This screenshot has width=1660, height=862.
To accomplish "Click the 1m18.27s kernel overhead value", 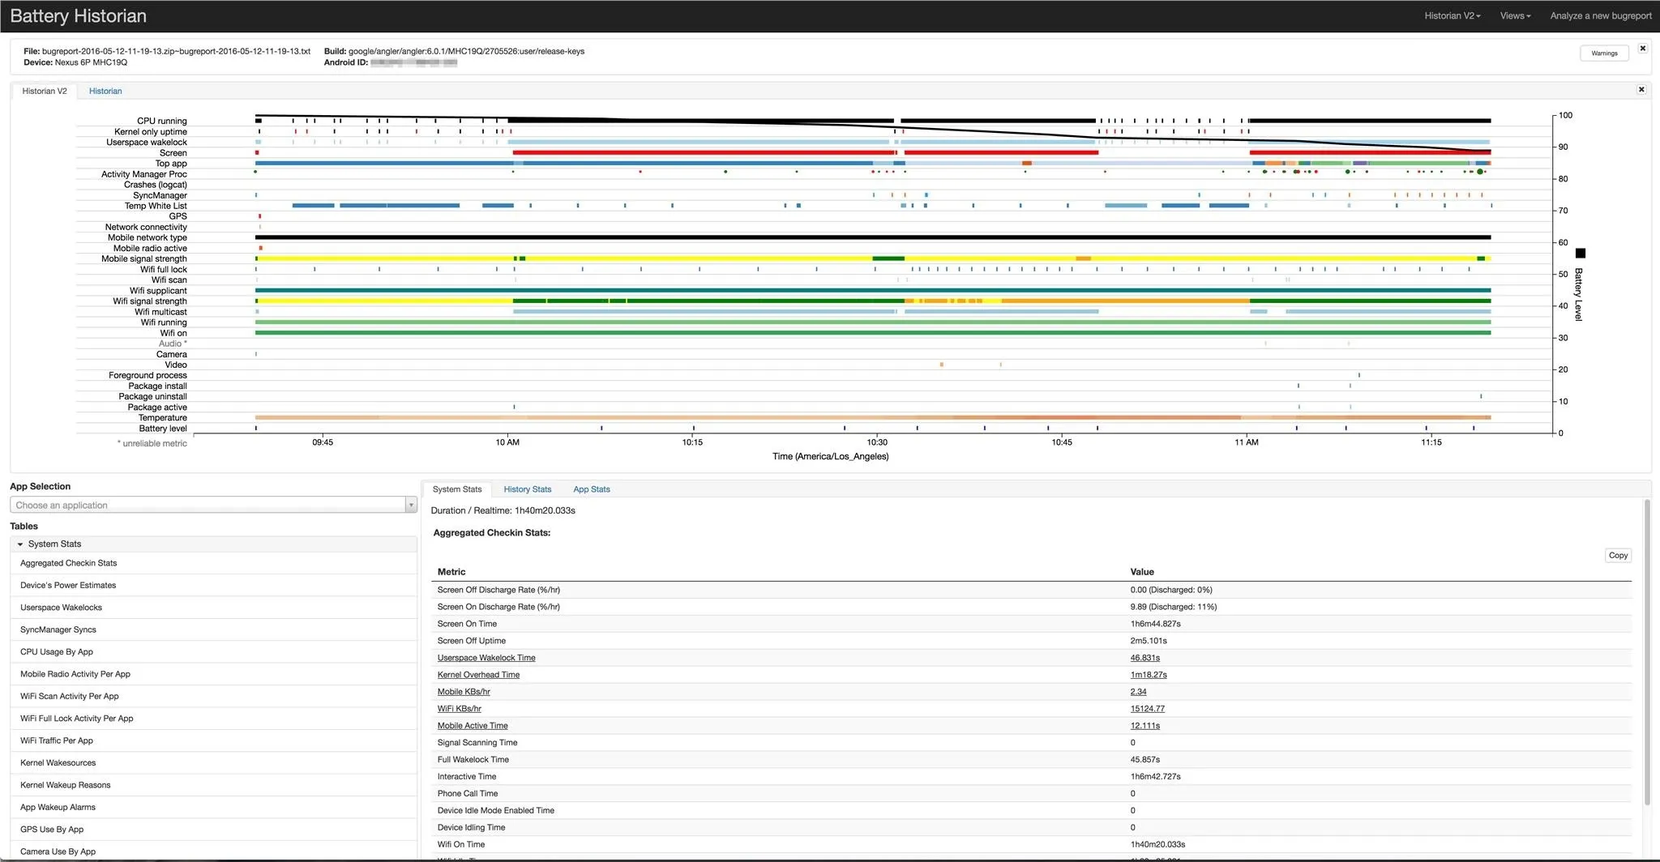I will 1149,675.
